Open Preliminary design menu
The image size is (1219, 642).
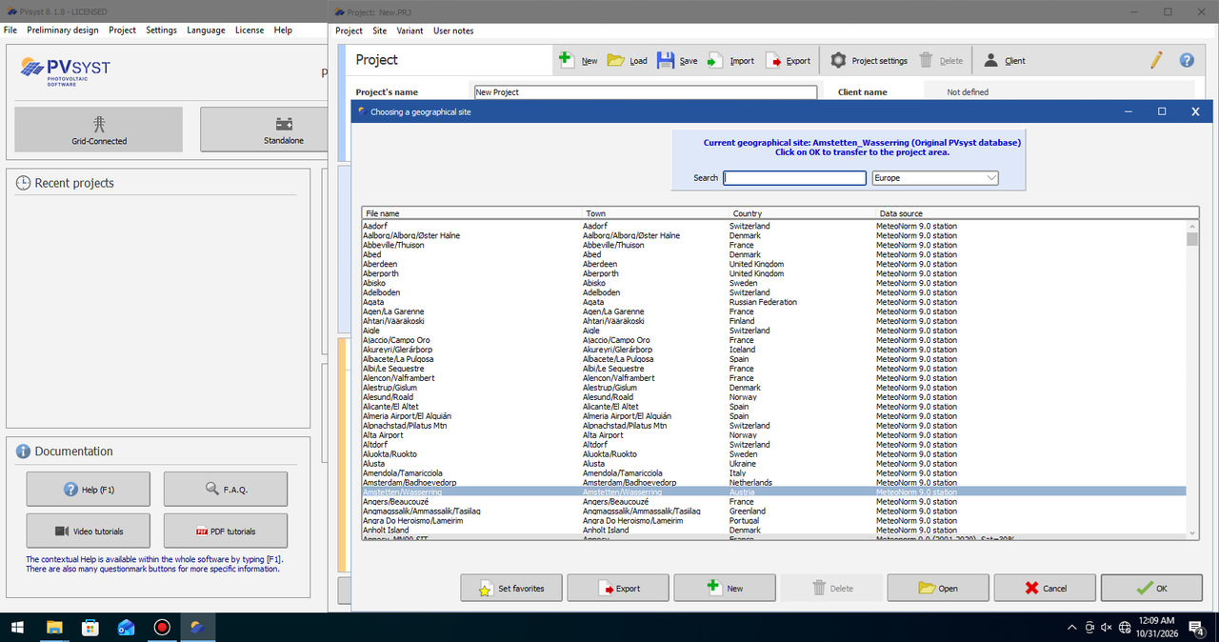click(63, 30)
